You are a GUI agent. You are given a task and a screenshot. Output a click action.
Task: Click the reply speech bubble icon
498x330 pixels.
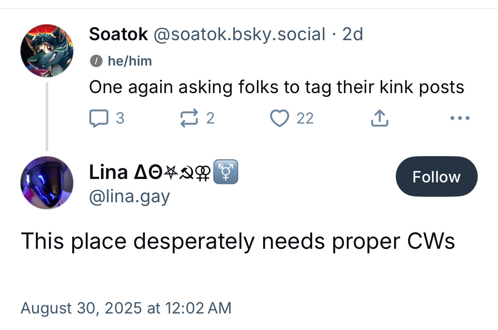tap(98, 118)
